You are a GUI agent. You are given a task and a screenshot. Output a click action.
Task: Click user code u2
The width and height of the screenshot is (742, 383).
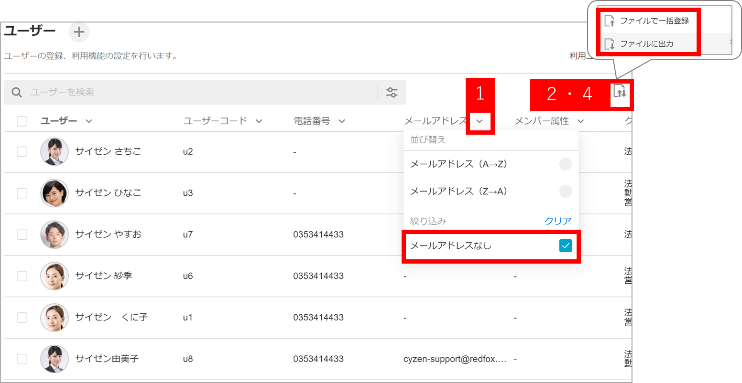pos(188,152)
